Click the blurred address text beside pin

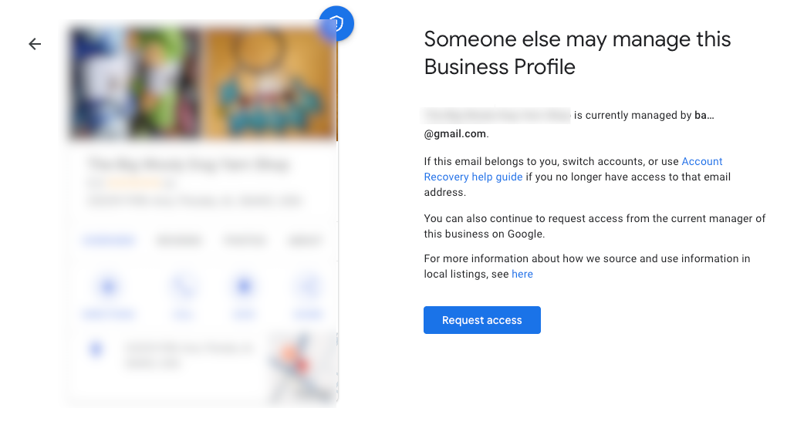[x=189, y=355]
